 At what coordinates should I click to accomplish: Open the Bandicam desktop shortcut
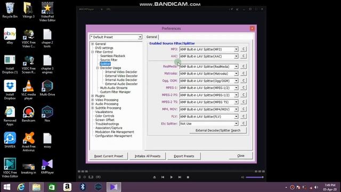[x=28, y=114]
